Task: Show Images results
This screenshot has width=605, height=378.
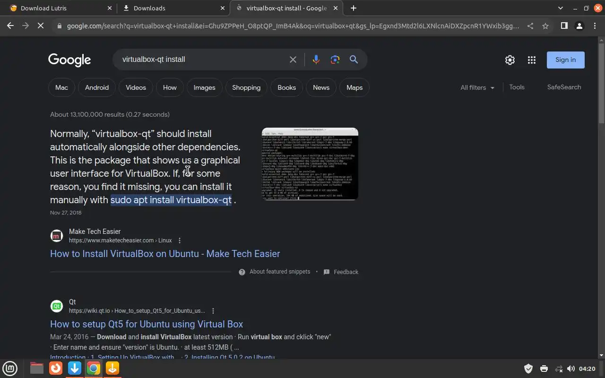Action: pyautogui.click(x=204, y=87)
